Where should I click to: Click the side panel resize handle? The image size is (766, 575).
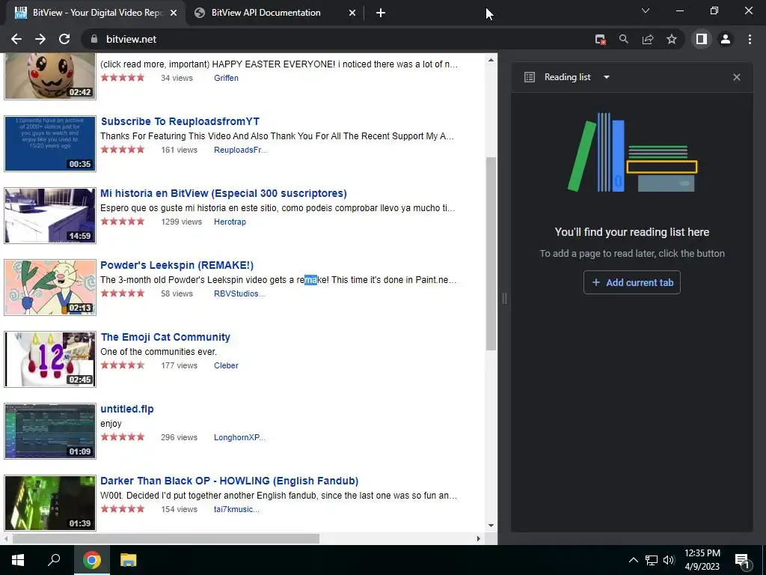(x=504, y=298)
